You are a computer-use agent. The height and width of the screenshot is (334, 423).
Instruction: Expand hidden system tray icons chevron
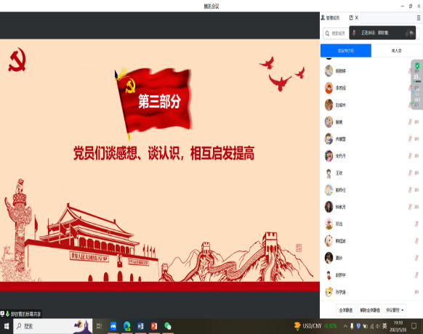pos(345,326)
